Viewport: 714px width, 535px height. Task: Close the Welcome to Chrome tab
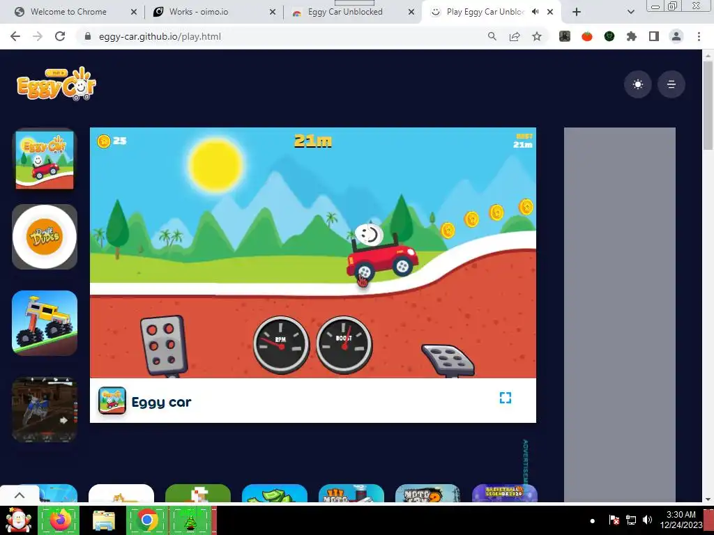click(x=133, y=13)
